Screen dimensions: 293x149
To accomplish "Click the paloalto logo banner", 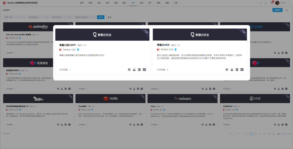I will click(38, 27).
